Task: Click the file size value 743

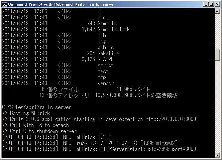Action: 91,23
